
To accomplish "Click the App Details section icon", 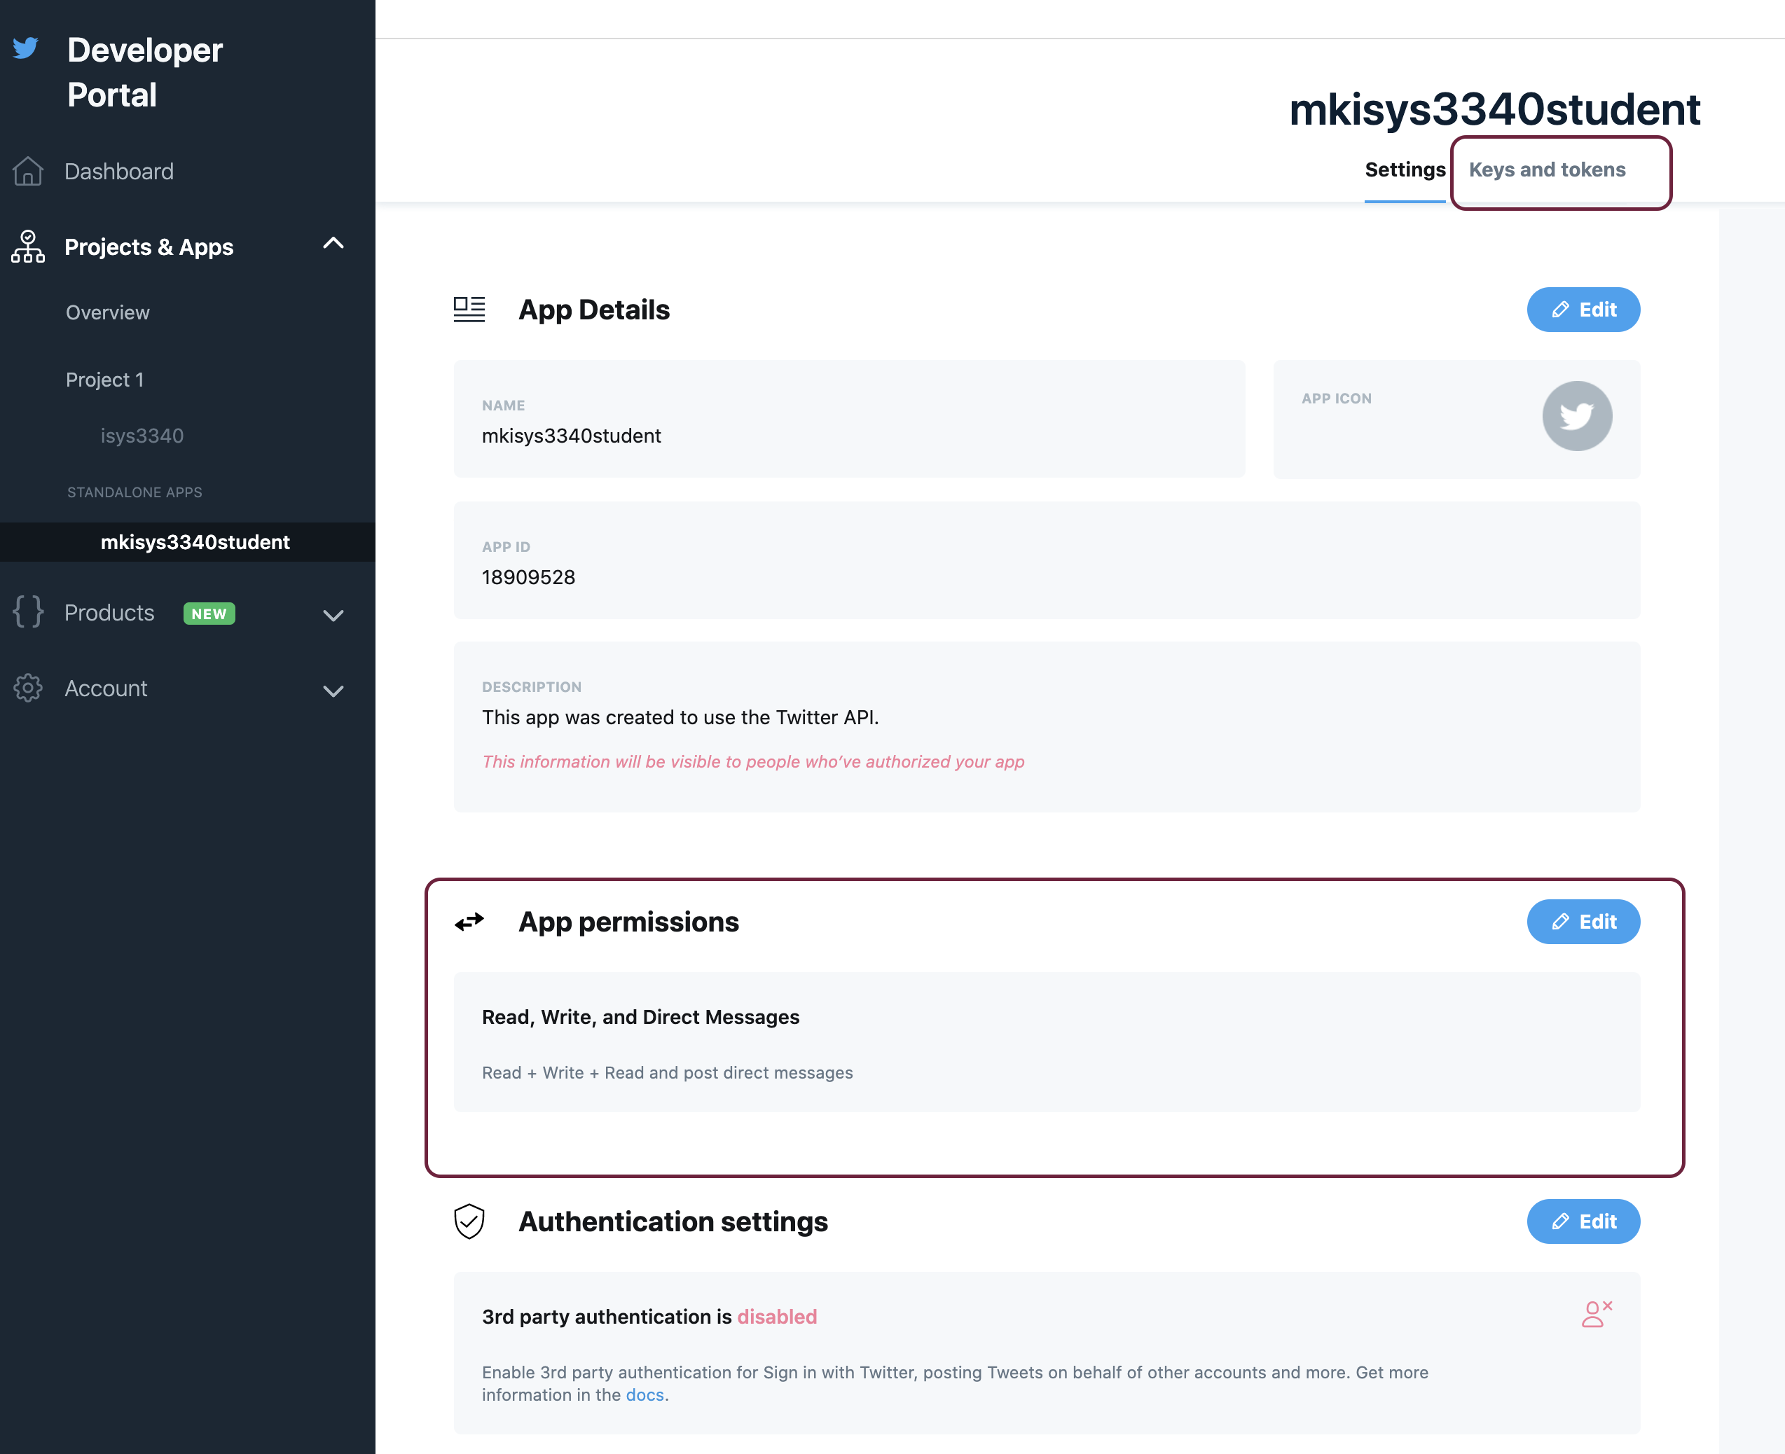I will [x=469, y=310].
